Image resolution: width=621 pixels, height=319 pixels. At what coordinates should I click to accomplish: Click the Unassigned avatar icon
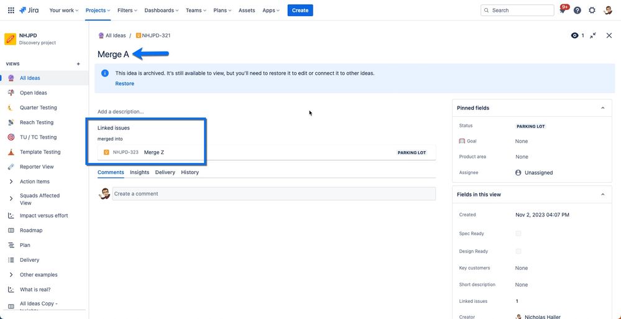[518, 172]
